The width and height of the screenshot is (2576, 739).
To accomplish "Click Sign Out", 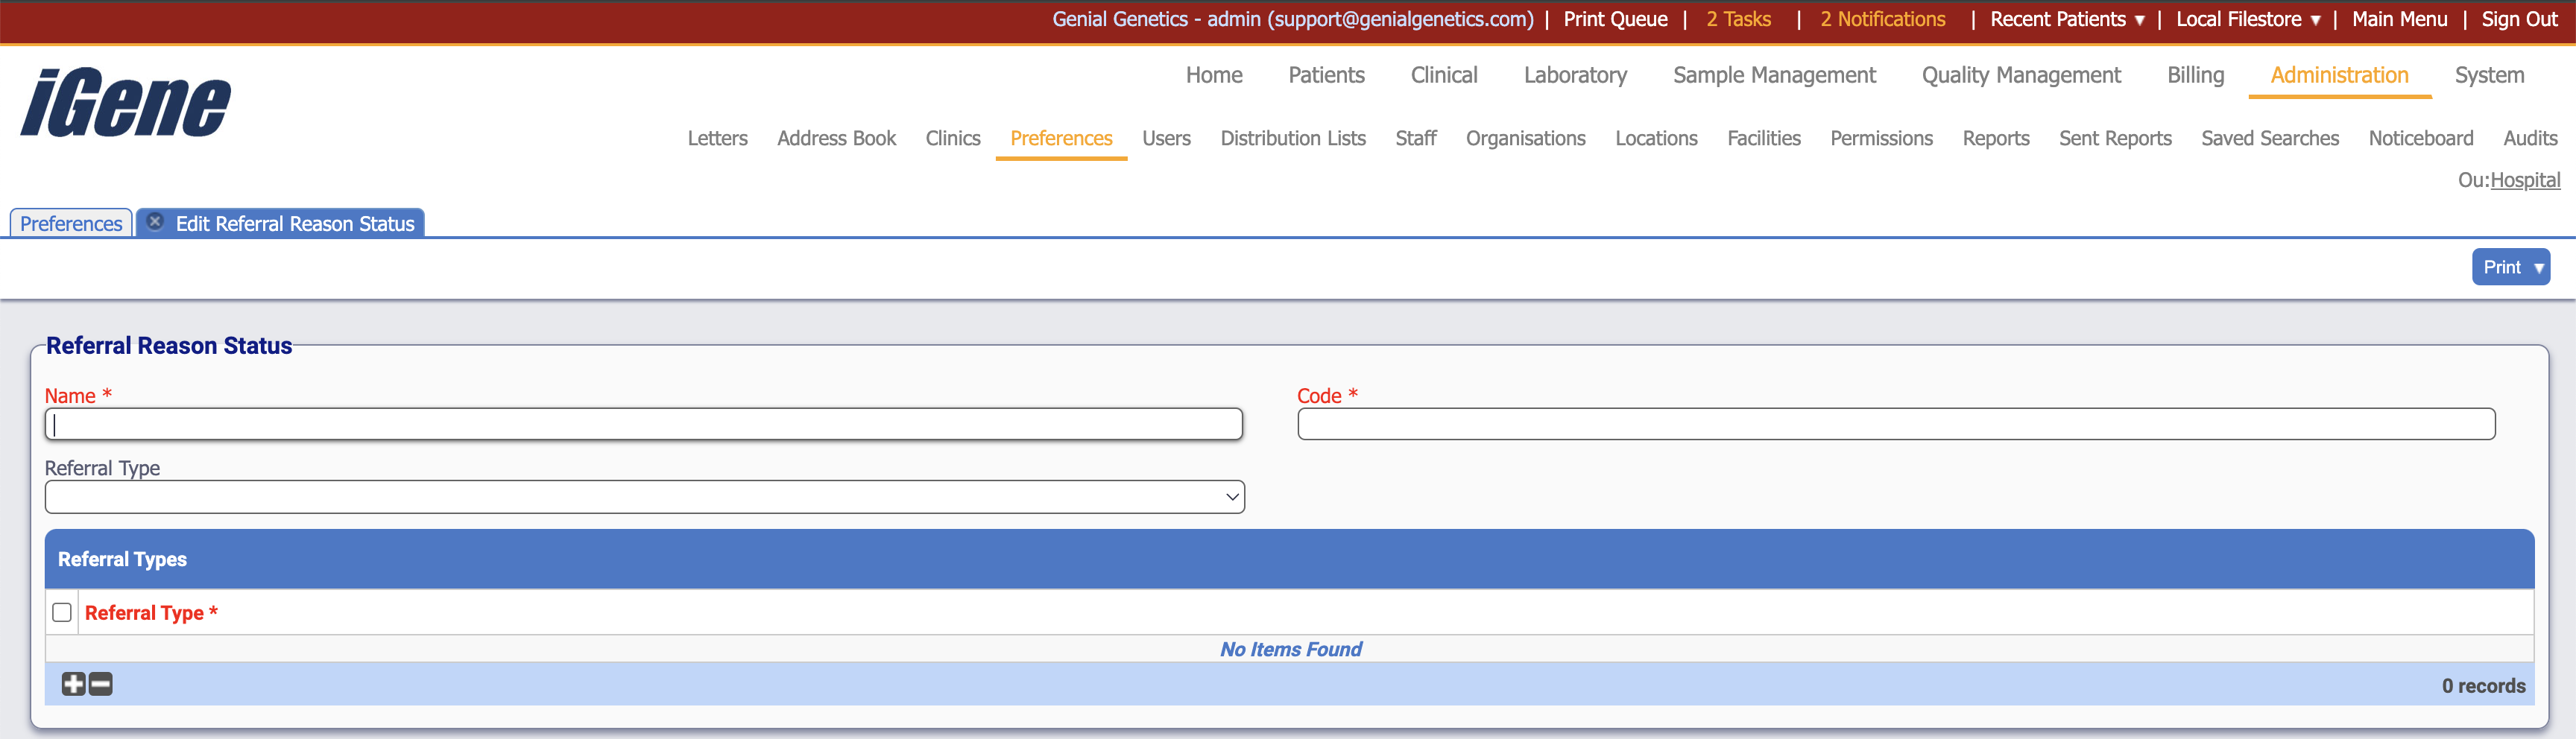I will 2519,18.
